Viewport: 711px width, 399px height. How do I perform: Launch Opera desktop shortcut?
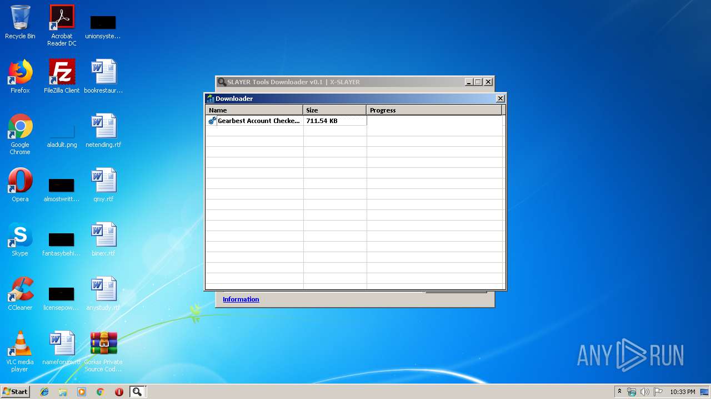20,185
